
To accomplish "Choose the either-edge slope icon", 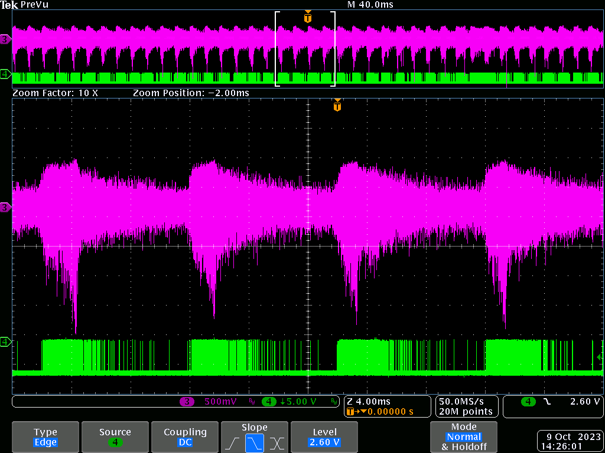I will pyautogui.click(x=277, y=442).
